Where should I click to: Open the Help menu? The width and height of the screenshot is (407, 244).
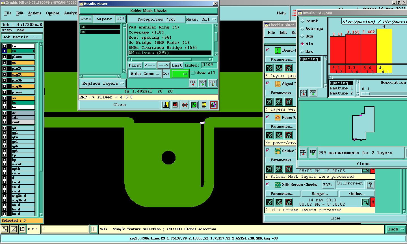[x=281, y=13]
